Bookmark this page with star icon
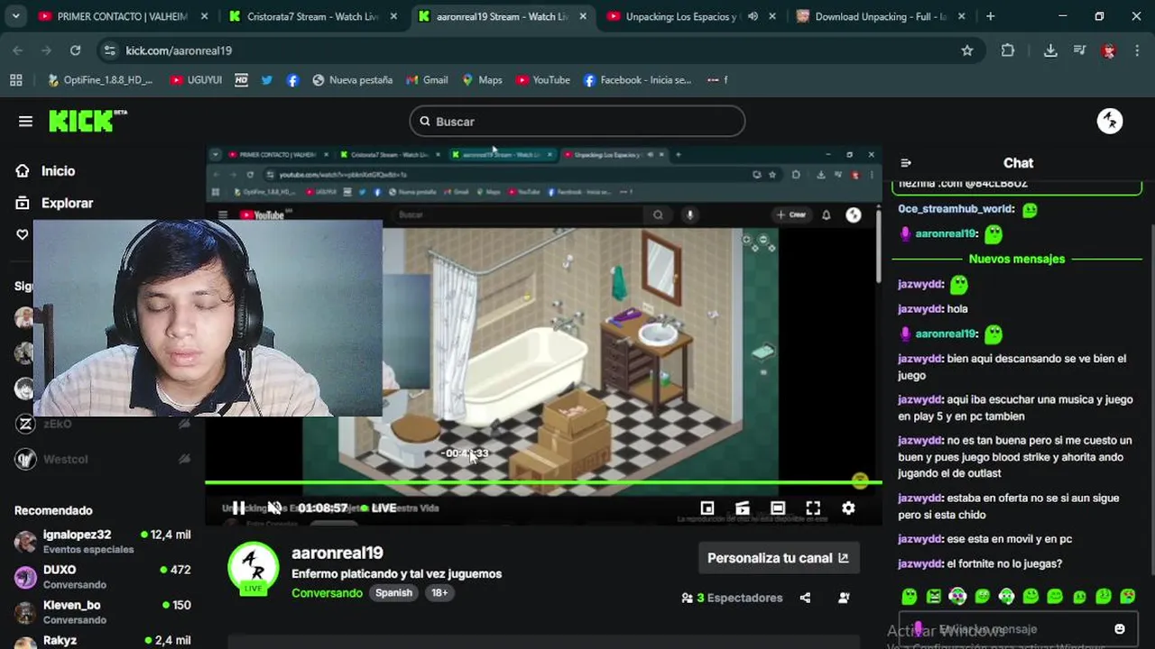Image resolution: width=1155 pixels, height=649 pixels. coord(967,50)
